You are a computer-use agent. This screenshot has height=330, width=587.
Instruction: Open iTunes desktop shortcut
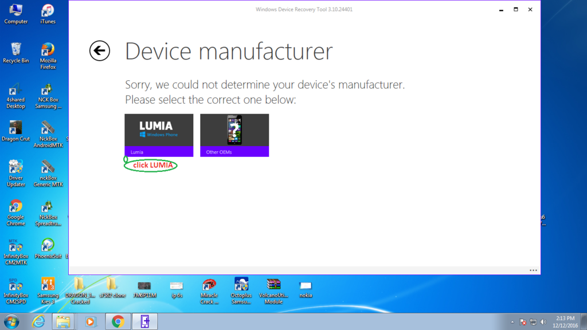48,13
